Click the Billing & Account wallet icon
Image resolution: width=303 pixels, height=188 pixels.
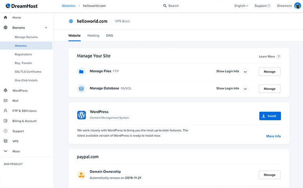[5, 121]
